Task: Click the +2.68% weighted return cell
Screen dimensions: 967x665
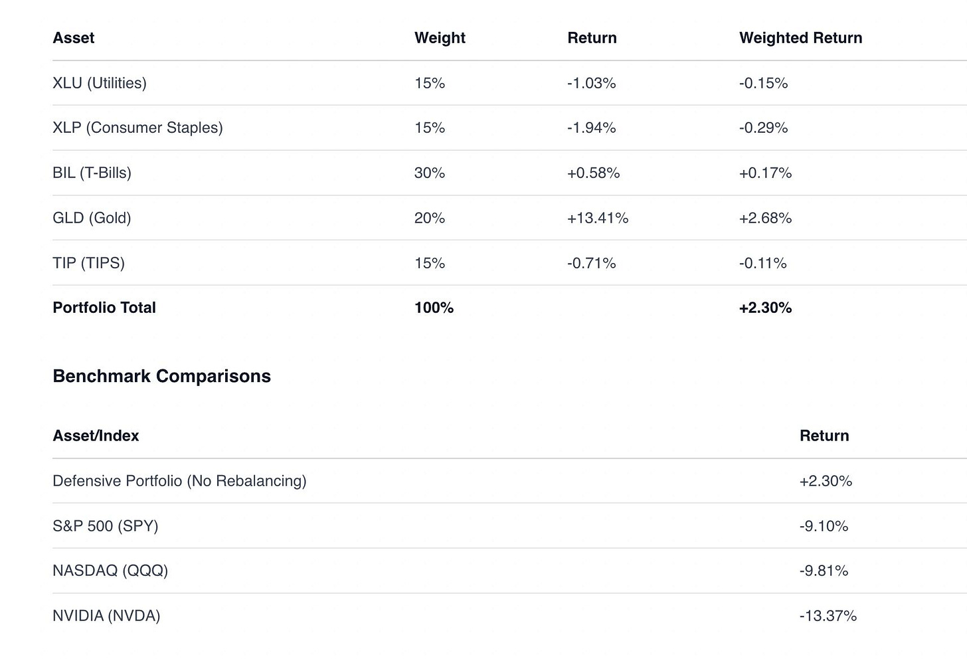Action: [765, 218]
